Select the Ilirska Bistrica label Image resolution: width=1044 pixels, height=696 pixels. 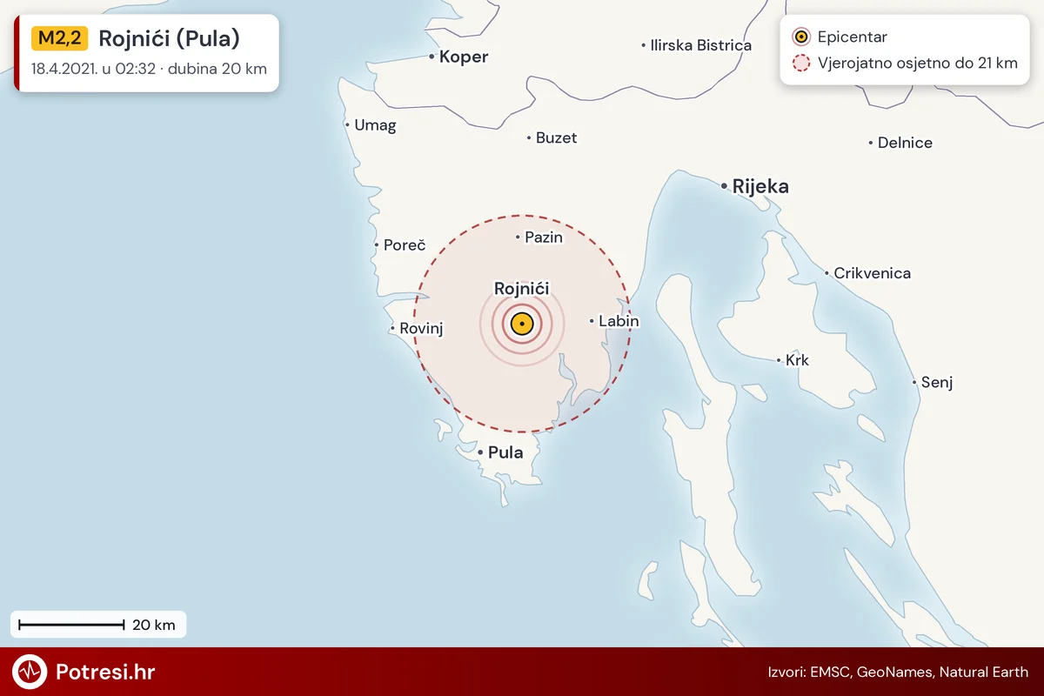701,45
